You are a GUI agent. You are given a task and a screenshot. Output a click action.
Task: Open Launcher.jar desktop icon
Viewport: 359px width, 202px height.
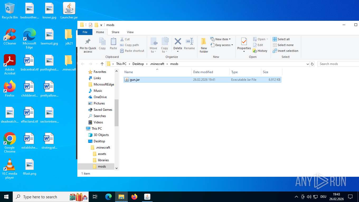pos(69,11)
